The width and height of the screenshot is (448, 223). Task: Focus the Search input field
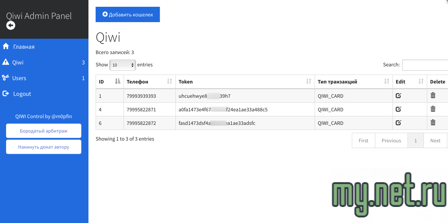click(425, 65)
